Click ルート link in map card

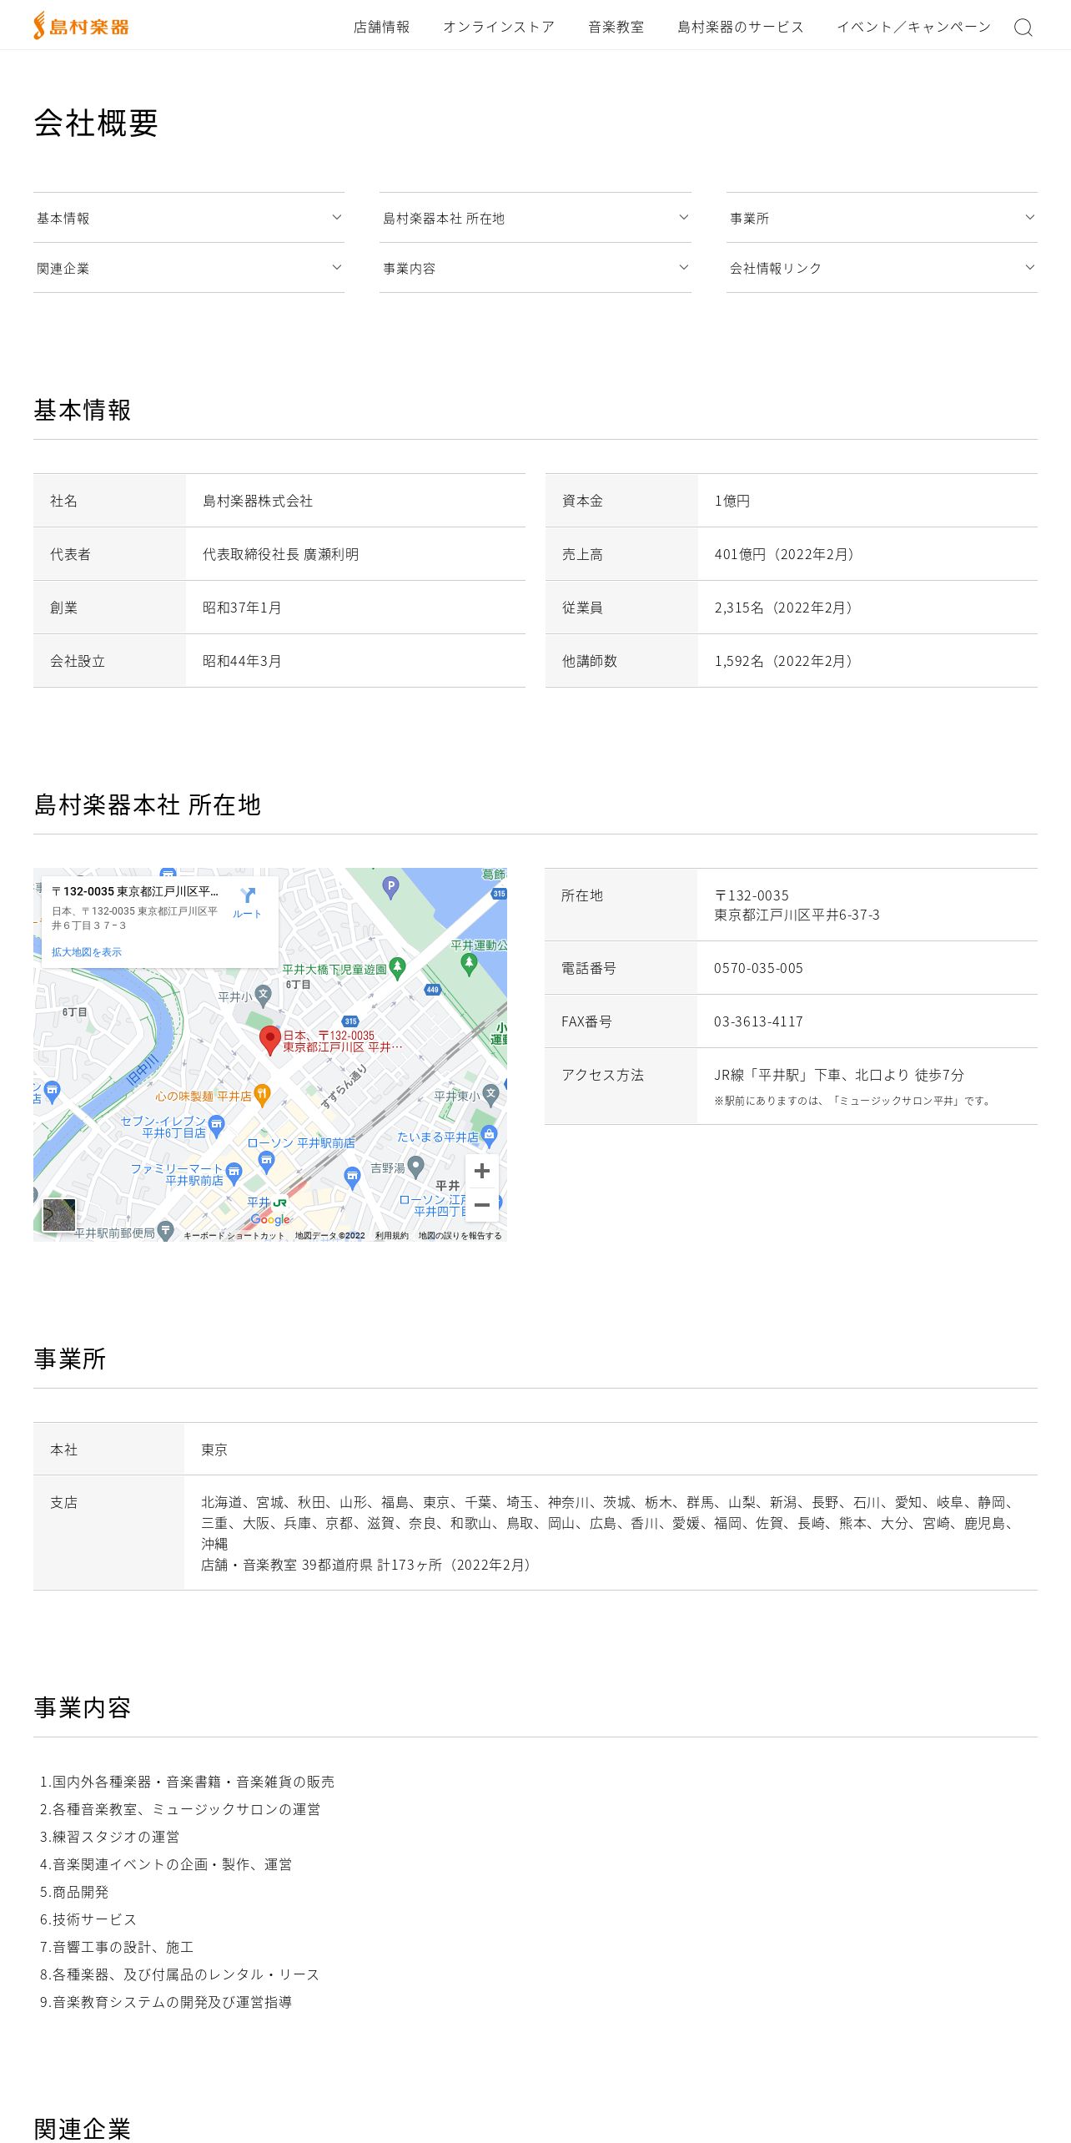[247, 914]
